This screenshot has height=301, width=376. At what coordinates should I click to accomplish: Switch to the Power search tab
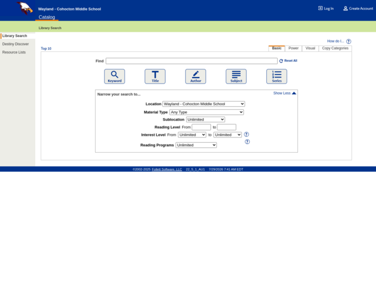click(x=294, y=48)
